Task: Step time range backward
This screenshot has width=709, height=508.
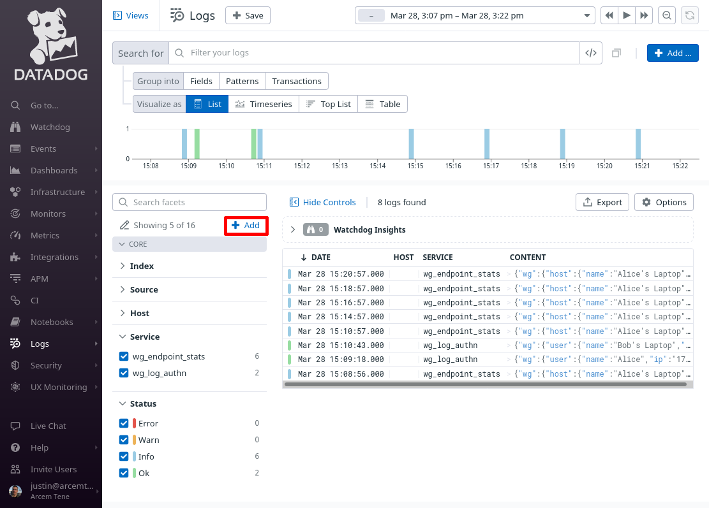Action: click(609, 15)
